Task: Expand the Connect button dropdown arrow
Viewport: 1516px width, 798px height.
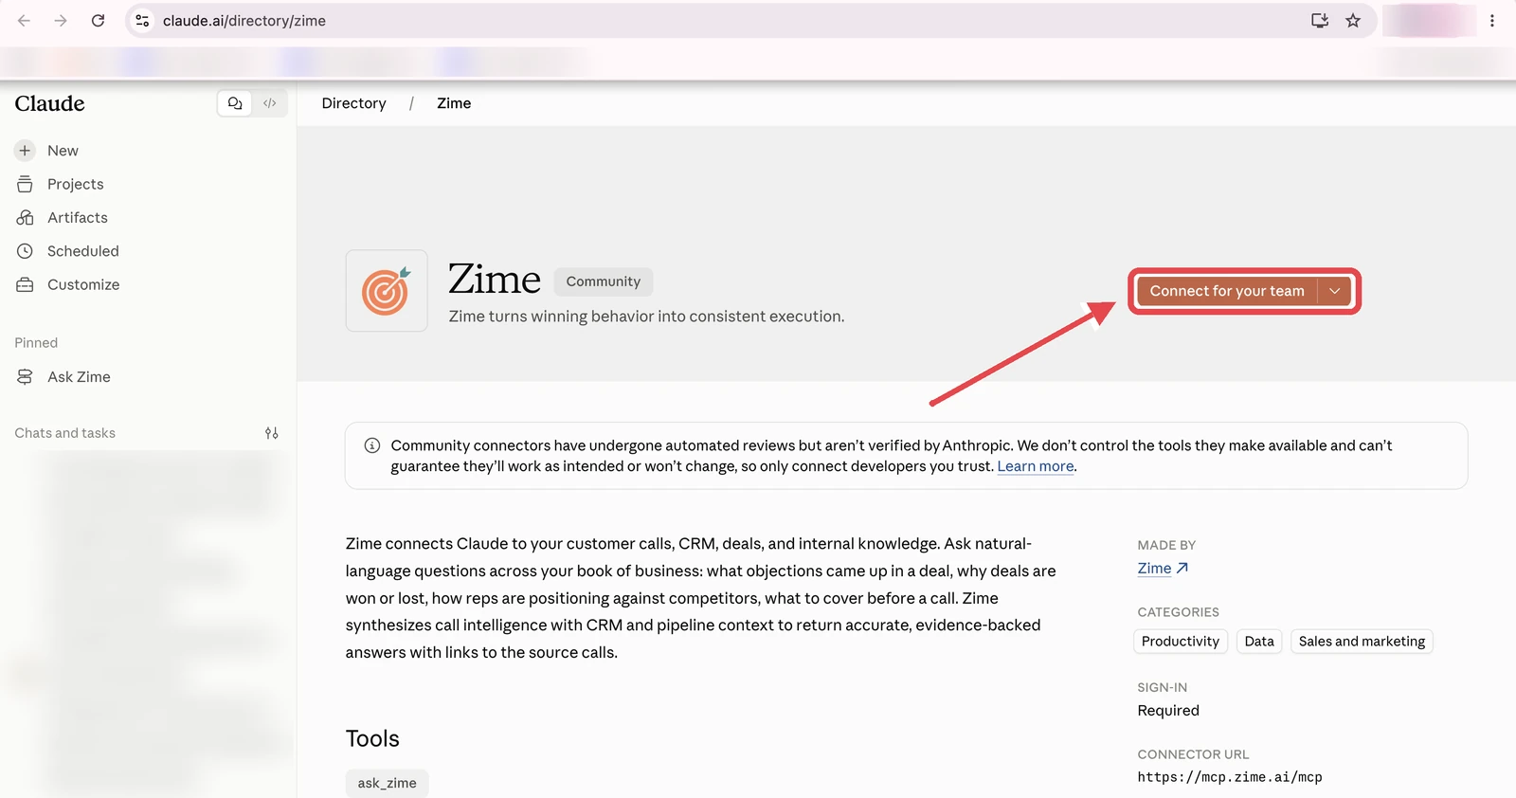Action: click(1334, 291)
